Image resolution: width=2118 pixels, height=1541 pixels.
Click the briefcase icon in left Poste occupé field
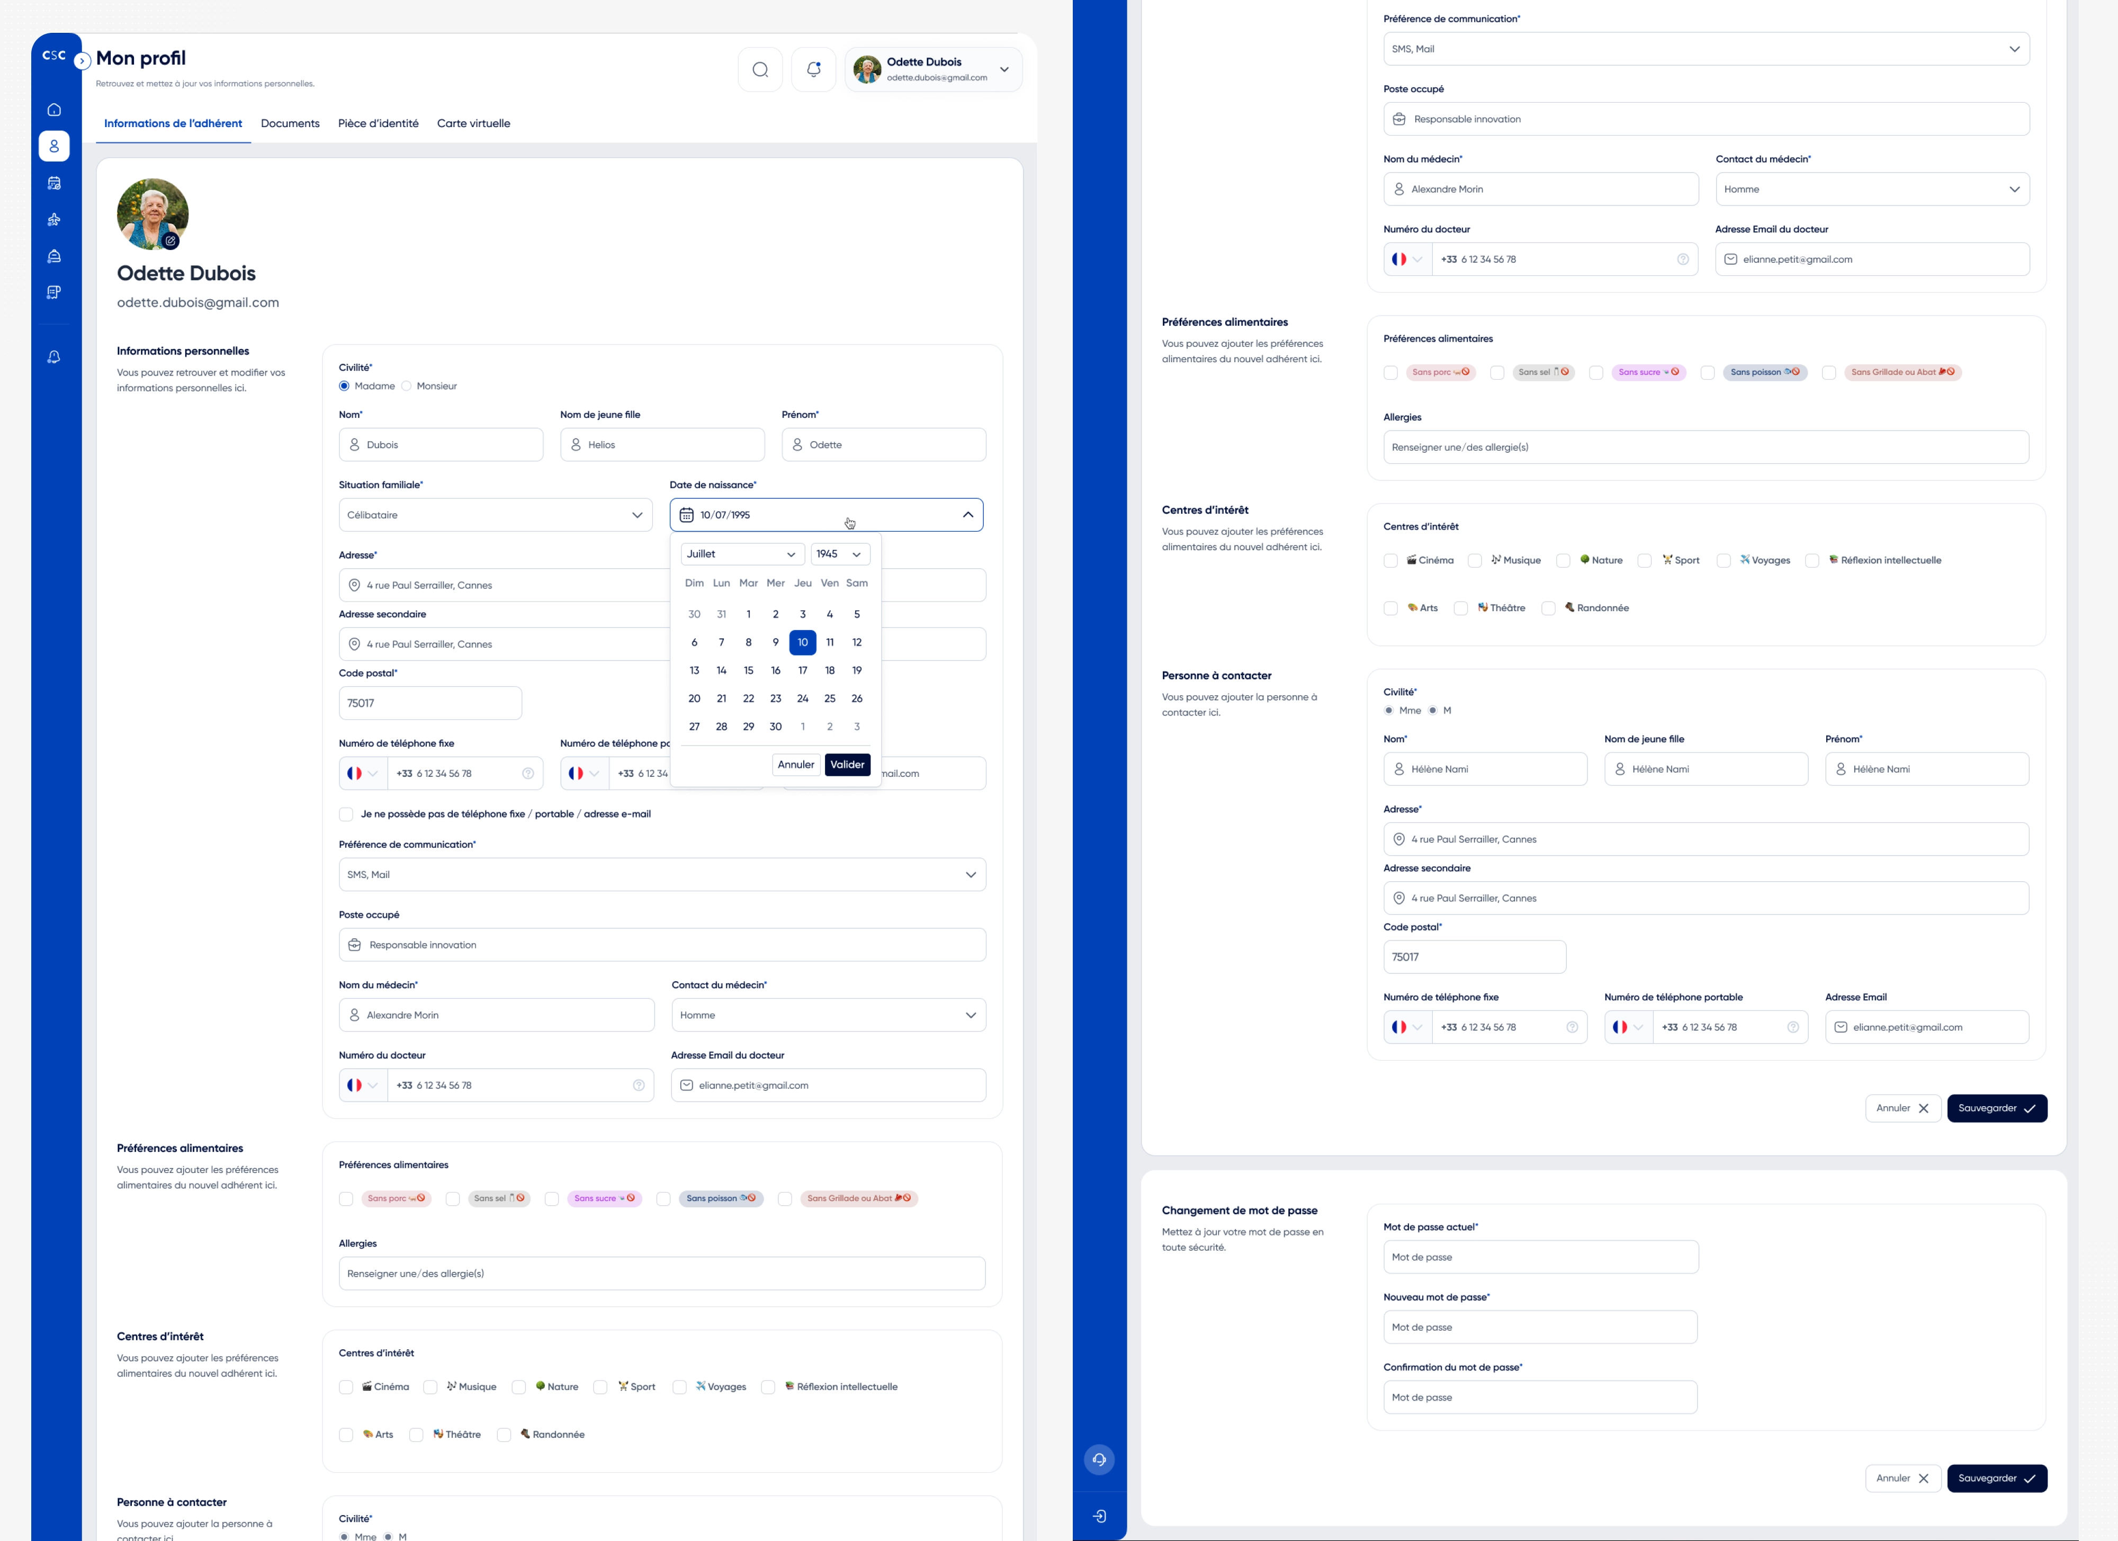(355, 945)
